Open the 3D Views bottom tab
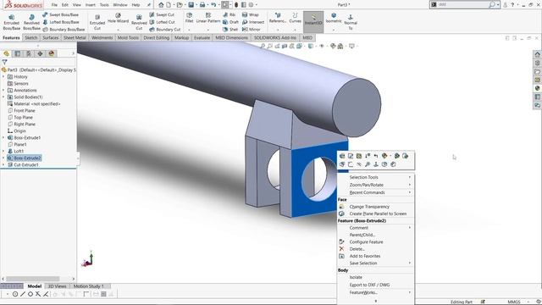The image size is (542, 305). tap(57, 286)
